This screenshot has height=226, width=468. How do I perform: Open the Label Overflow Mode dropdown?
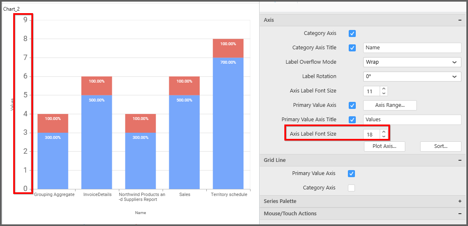(x=412, y=62)
